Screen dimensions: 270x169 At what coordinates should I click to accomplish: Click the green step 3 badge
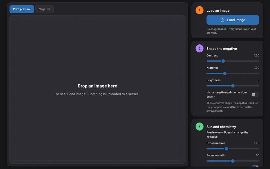(199, 127)
